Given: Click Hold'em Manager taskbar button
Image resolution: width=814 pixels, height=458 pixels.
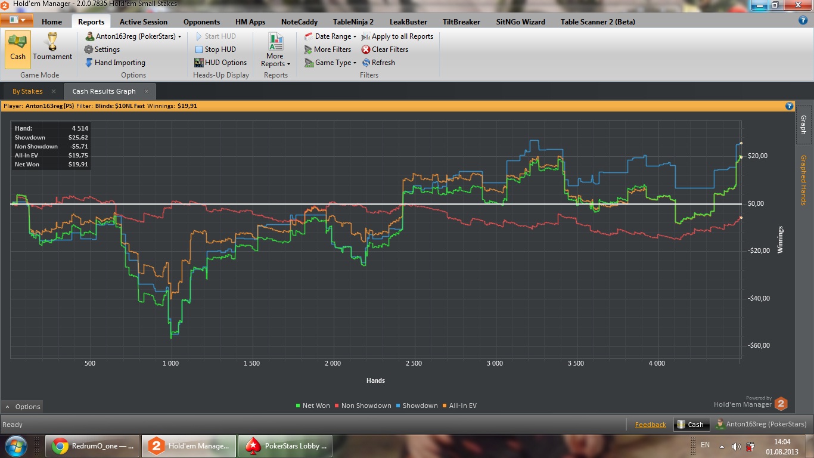Looking at the screenshot, I should 189,445.
